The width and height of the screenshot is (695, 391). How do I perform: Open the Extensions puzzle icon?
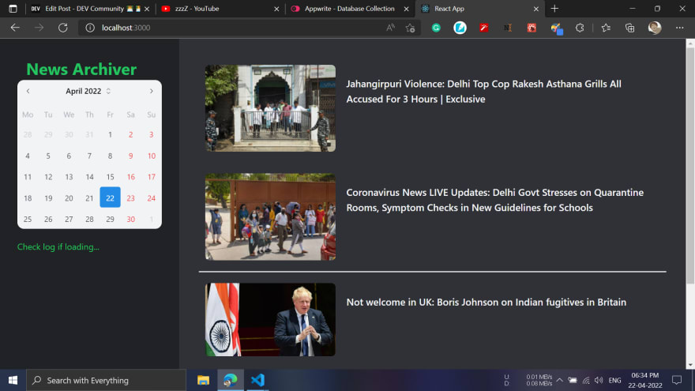point(580,28)
